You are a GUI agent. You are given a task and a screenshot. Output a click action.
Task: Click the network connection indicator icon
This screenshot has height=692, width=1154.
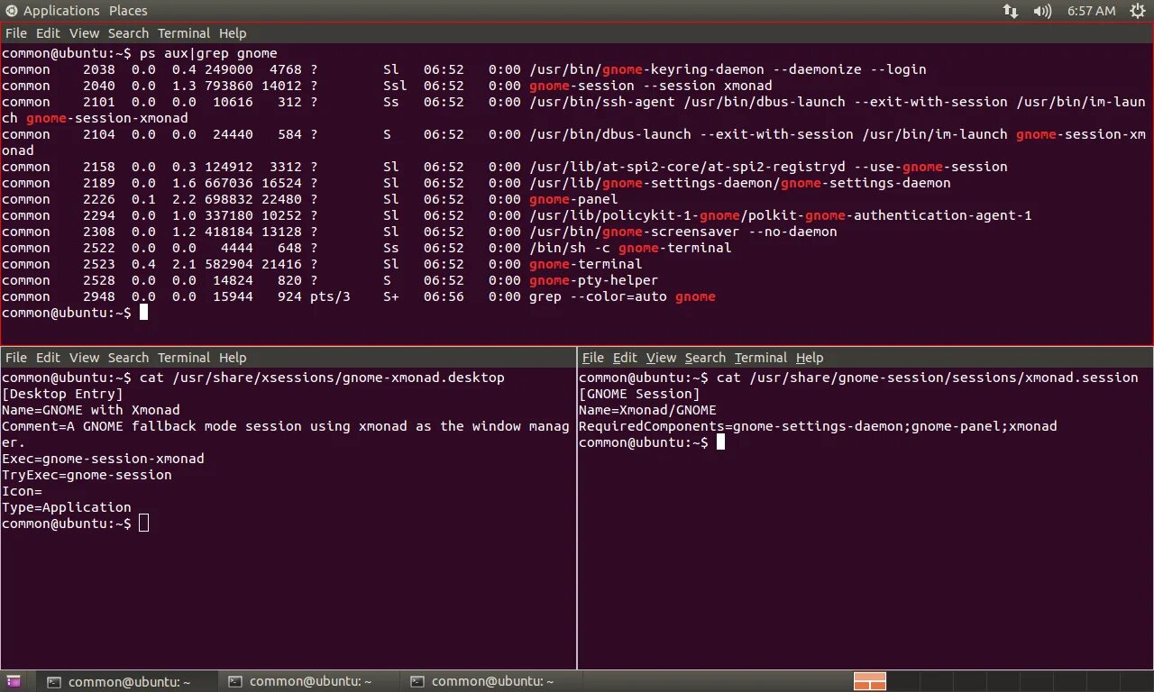(x=1010, y=11)
